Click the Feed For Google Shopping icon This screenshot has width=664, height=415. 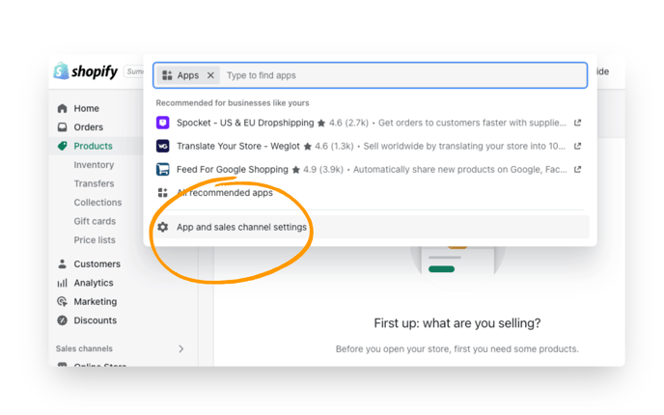point(163,169)
